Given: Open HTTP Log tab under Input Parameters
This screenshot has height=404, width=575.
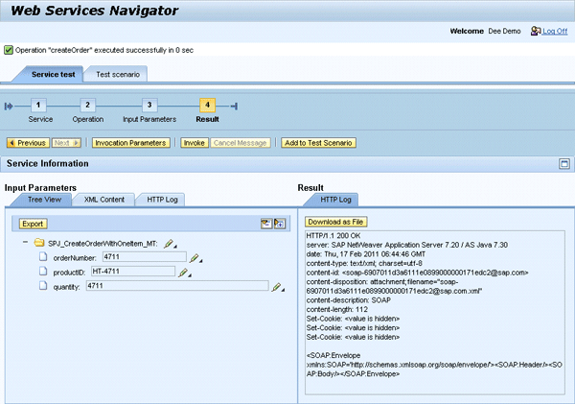Looking at the screenshot, I should tap(159, 200).
